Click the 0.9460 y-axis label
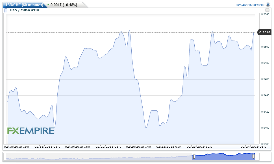 tap(265, 79)
